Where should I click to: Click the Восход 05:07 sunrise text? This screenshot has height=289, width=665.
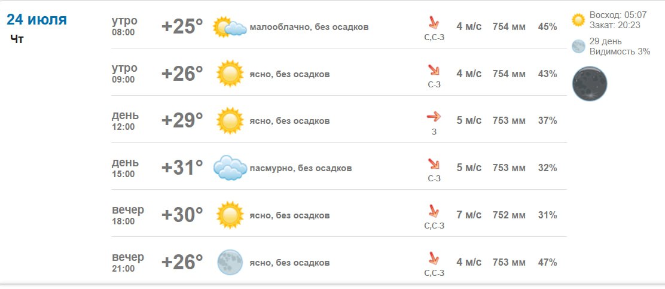click(x=618, y=15)
